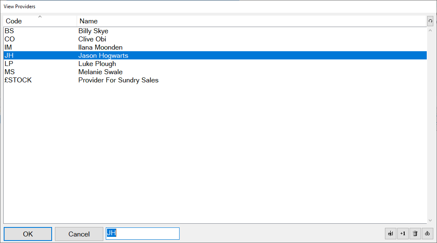437x243 pixels.
Task: Click the text field containing JH
Action: pos(142,233)
